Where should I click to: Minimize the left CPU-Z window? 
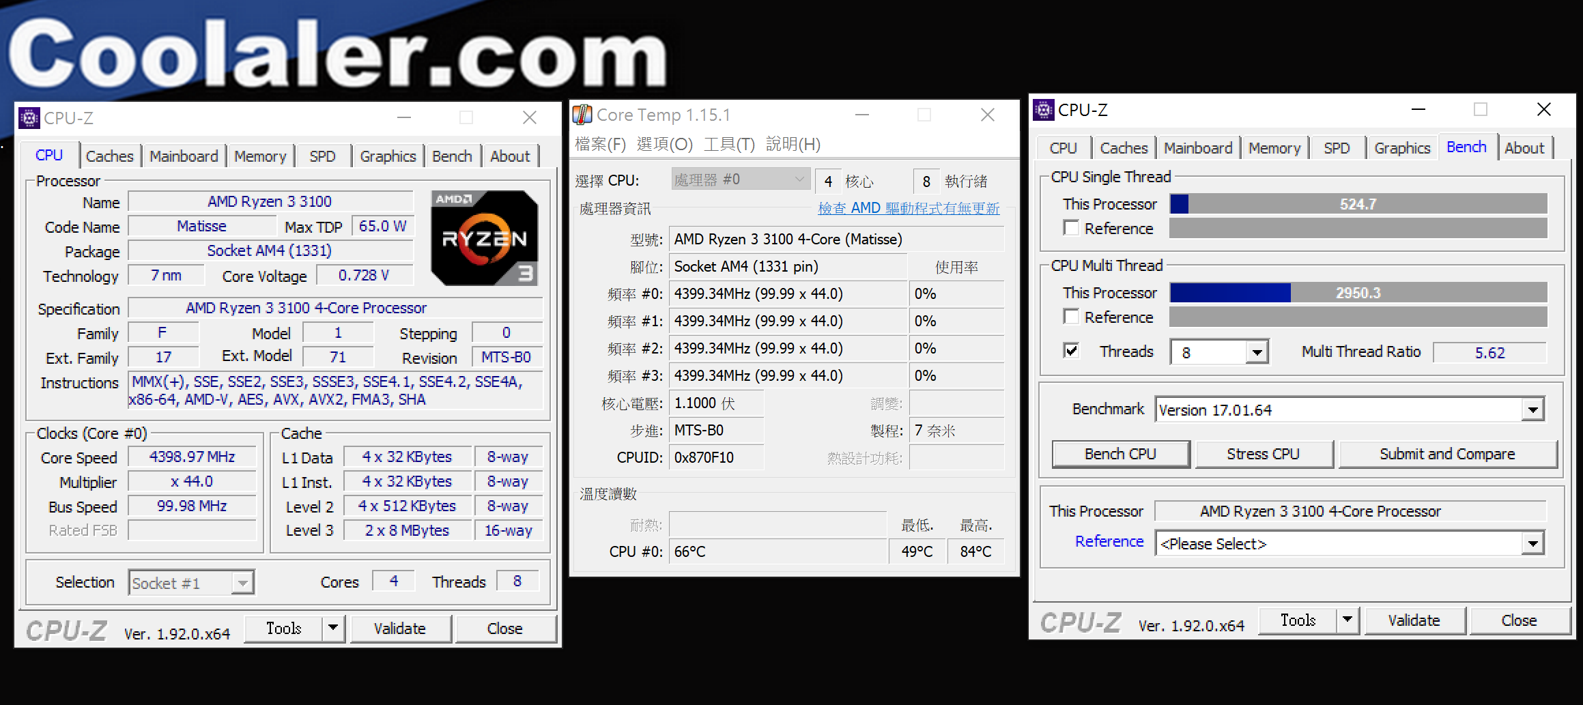point(404,117)
